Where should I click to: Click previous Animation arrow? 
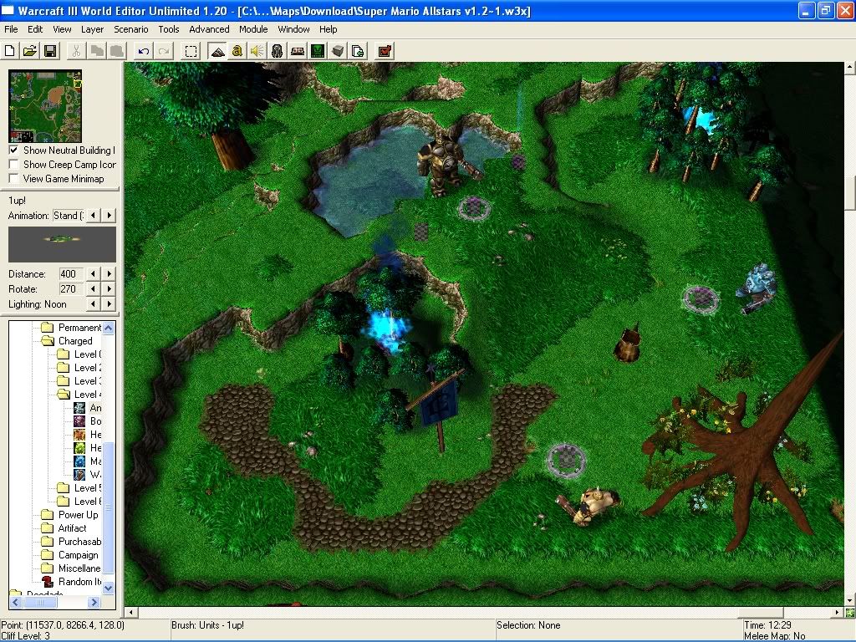coord(94,216)
